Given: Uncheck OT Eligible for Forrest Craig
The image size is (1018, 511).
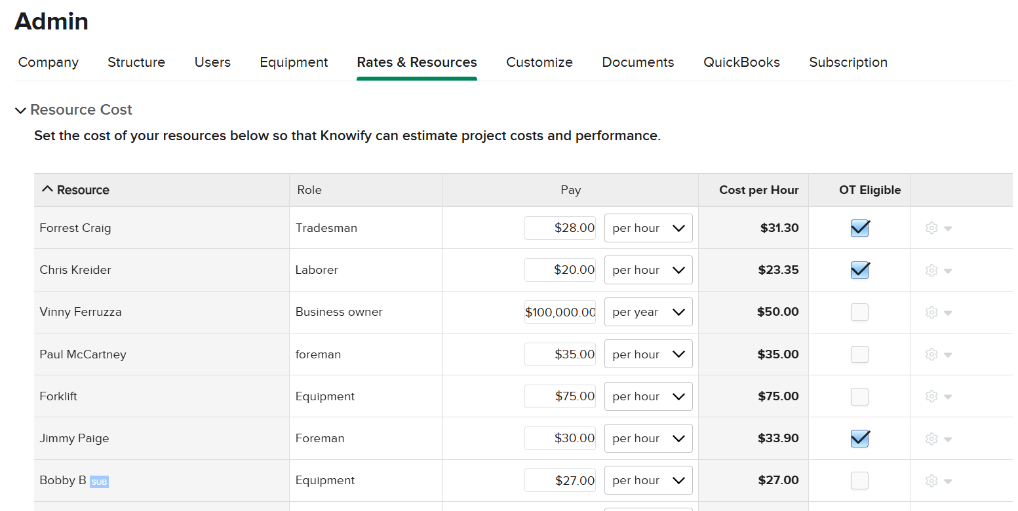Looking at the screenshot, I should (x=859, y=228).
